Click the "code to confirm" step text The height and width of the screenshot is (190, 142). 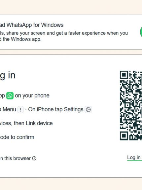pyautogui.click(x=17, y=137)
